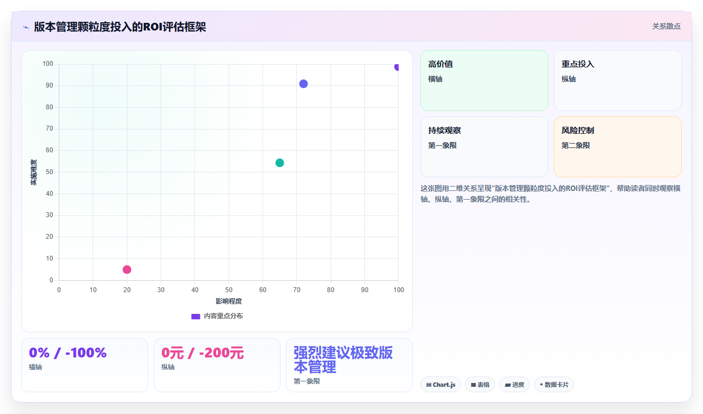Click the 0元 / -200元 metric value
703x414 pixels.
(203, 353)
